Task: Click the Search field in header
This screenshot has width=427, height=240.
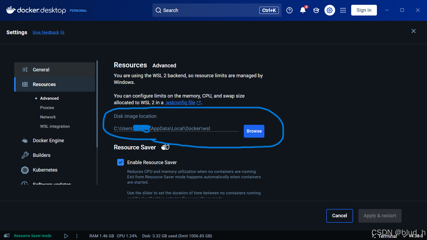Action: [x=217, y=10]
